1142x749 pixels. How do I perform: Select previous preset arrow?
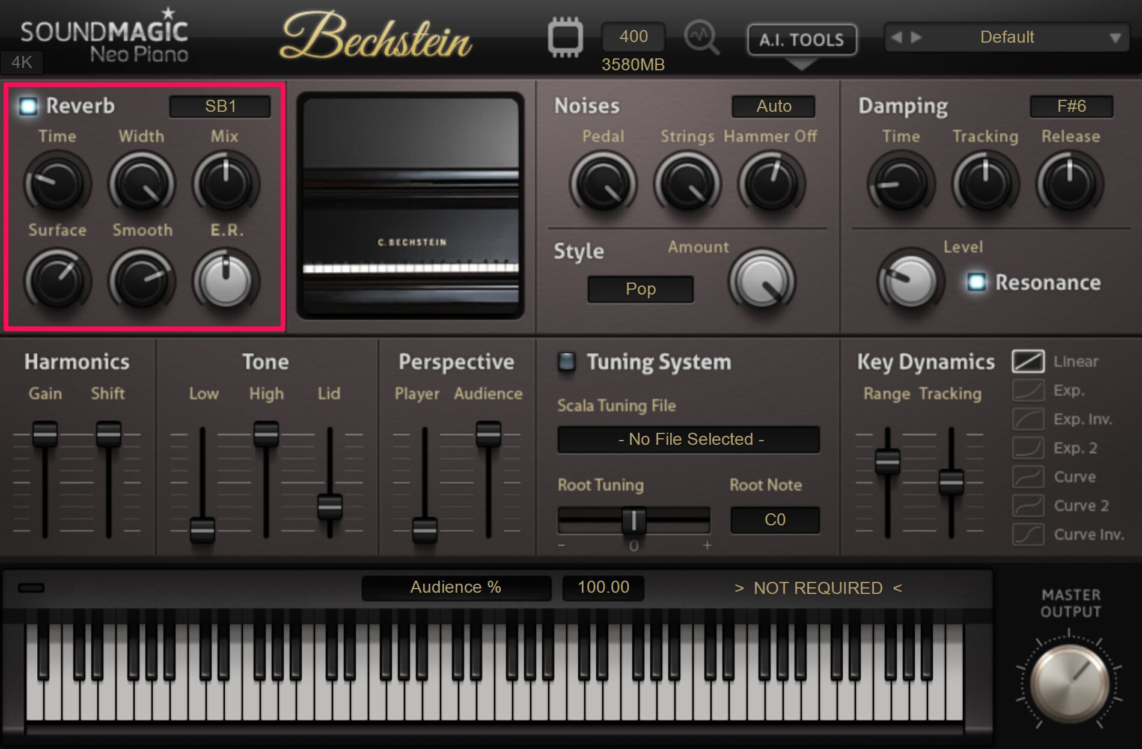[x=897, y=37]
